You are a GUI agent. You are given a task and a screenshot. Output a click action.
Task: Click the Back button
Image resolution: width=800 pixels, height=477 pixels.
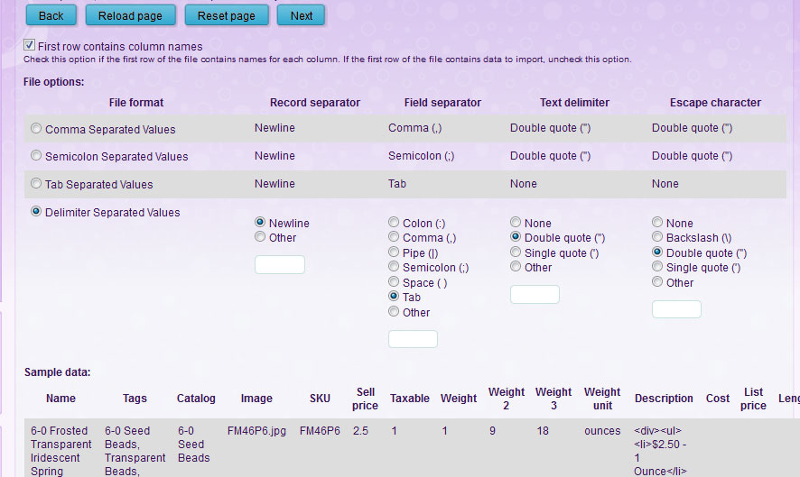pos(51,15)
